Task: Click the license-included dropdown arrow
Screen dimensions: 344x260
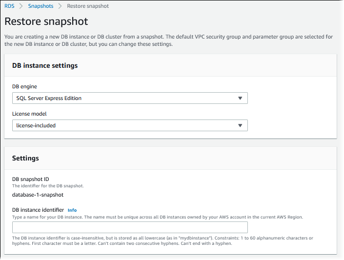Action: click(240, 125)
